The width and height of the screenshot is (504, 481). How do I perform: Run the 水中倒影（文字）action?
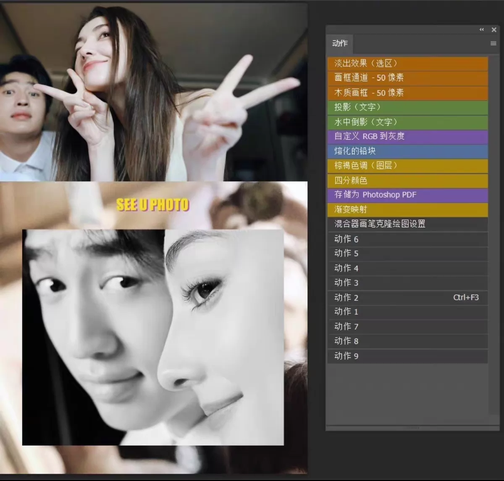[x=407, y=122]
